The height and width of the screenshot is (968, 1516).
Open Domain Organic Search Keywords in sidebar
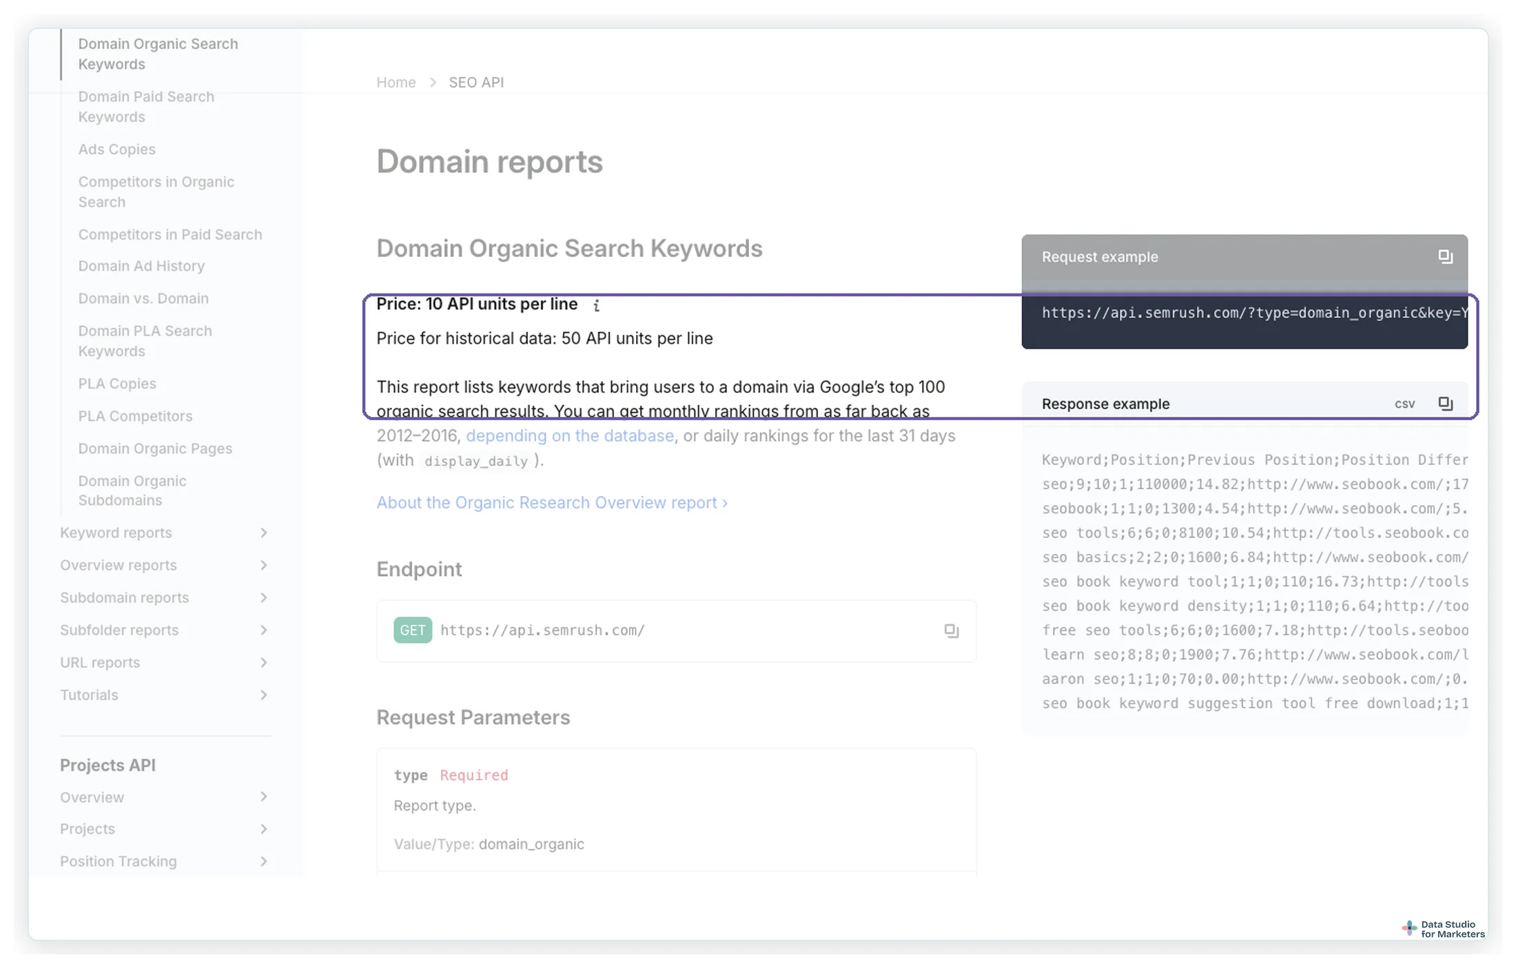pos(158,54)
